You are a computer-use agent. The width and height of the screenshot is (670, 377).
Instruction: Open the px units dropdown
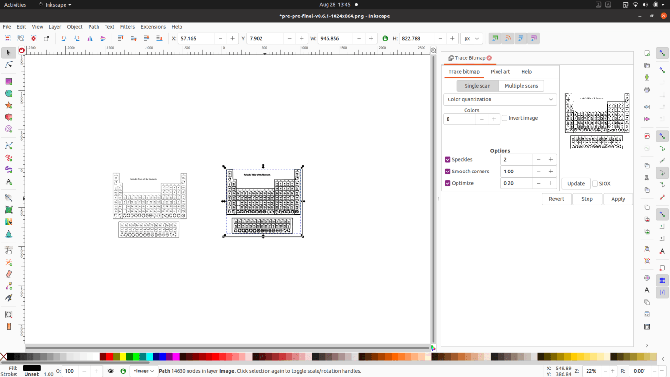tap(472, 38)
